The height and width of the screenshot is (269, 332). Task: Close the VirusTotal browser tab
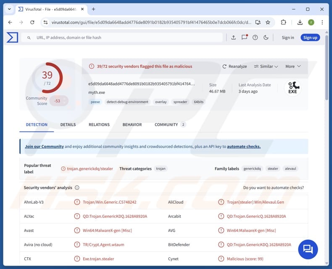[x=82, y=9]
